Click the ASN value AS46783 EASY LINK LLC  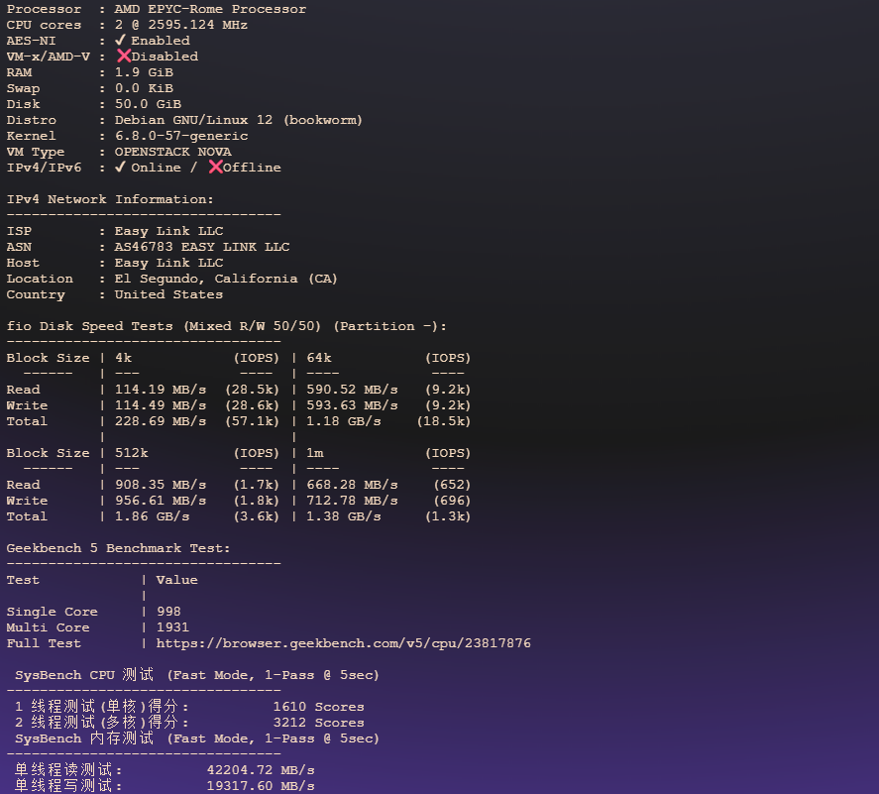(x=202, y=247)
